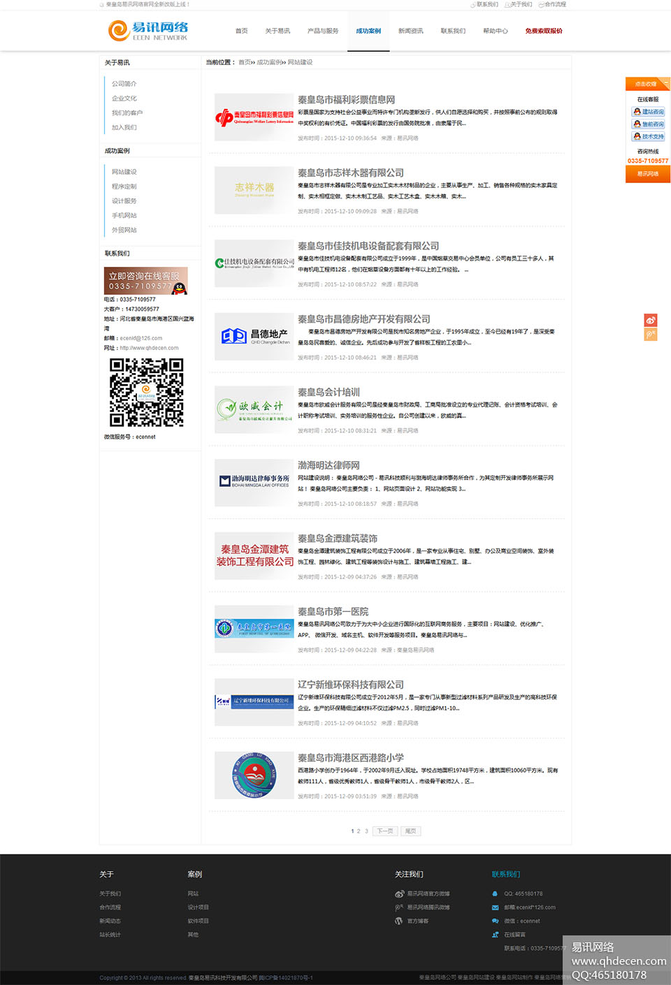Image resolution: width=671 pixels, height=985 pixels.
Task: Click the footer Weibo icon next to 易讯网络官方微博
Action: coord(399,893)
